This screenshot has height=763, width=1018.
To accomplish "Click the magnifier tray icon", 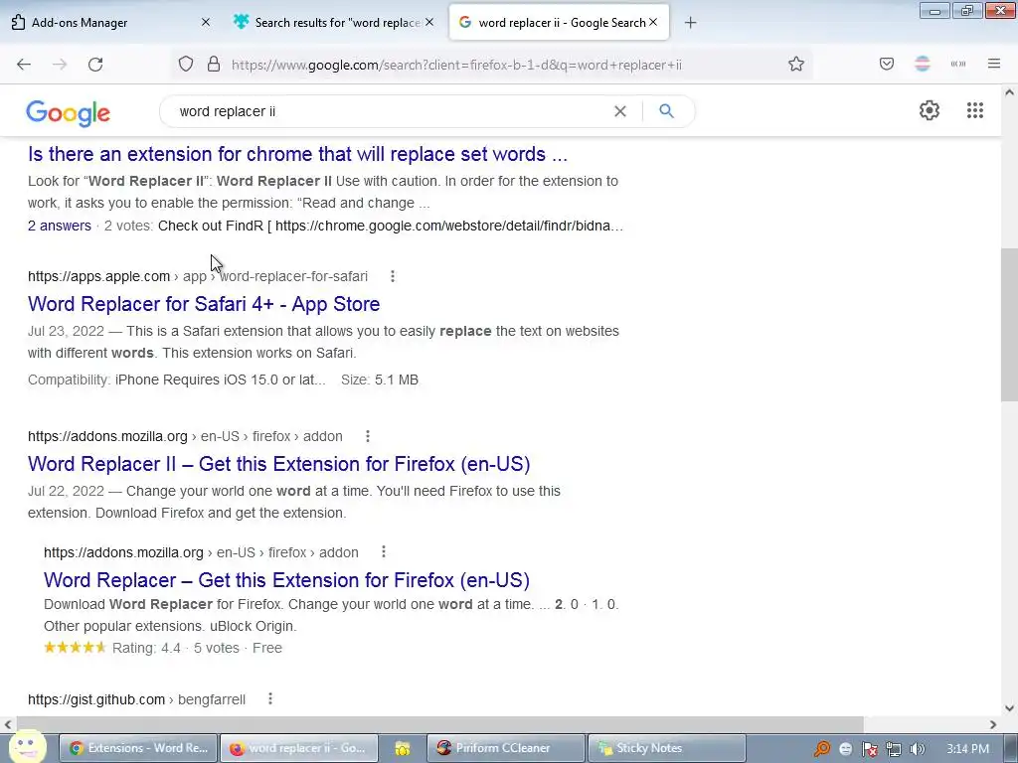I will coord(822,749).
